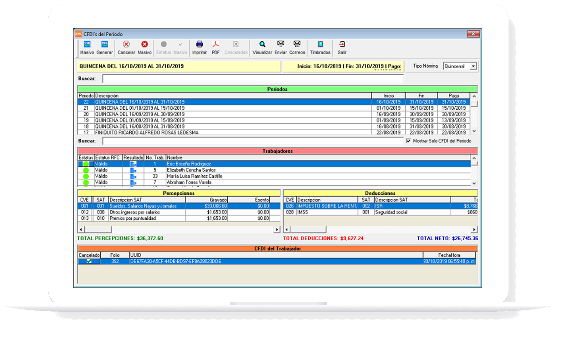Screen dimensions: 581x349
Task: Print using the Imprimir icon
Action: click(200, 44)
